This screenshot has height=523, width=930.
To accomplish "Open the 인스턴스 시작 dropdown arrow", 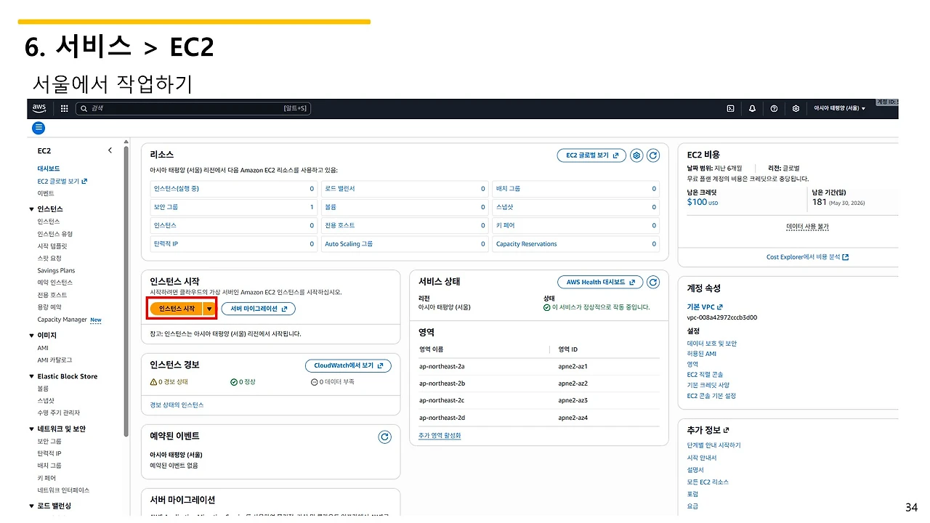I will coord(209,309).
